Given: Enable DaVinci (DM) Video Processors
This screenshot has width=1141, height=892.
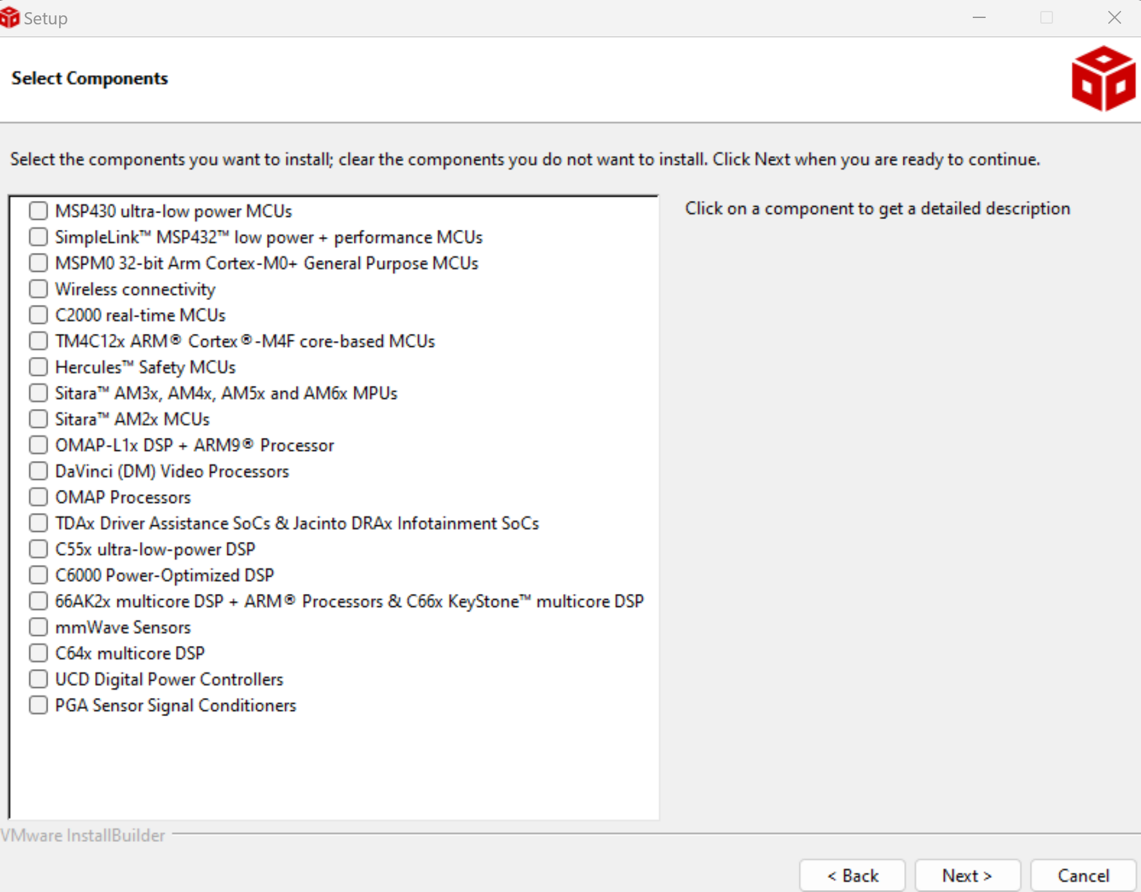Looking at the screenshot, I should pos(39,471).
